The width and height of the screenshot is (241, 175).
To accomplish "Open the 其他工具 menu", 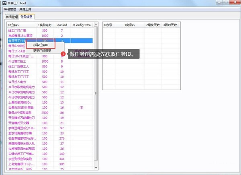I will [26, 9].
